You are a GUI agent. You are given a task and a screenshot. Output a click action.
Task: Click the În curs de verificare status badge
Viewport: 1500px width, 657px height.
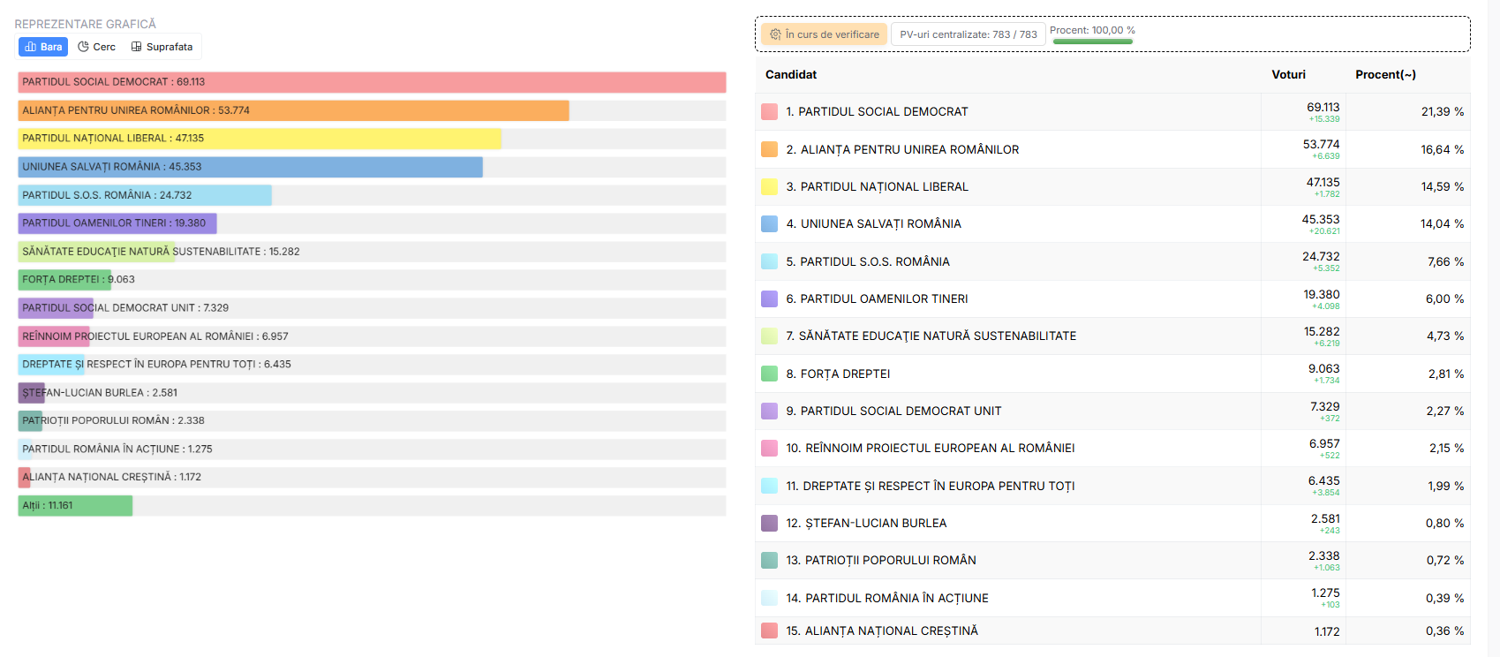(824, 34)
